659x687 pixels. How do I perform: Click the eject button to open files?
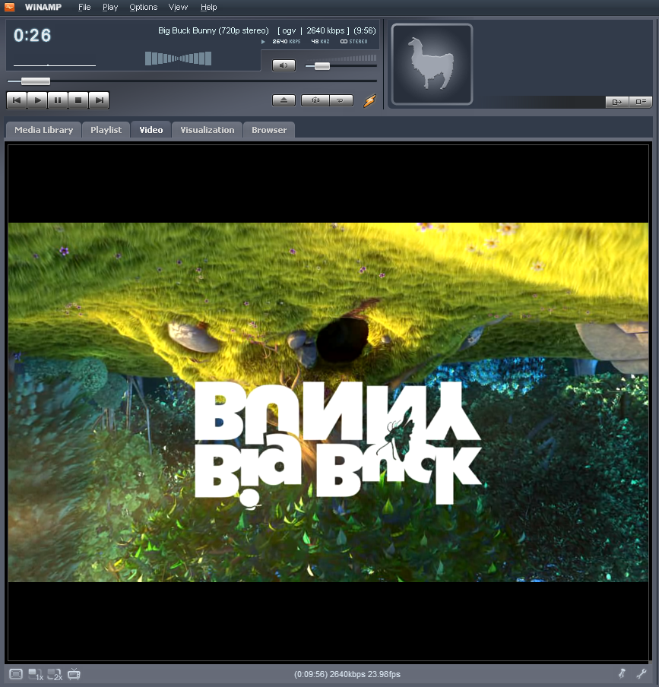[284, 100]
